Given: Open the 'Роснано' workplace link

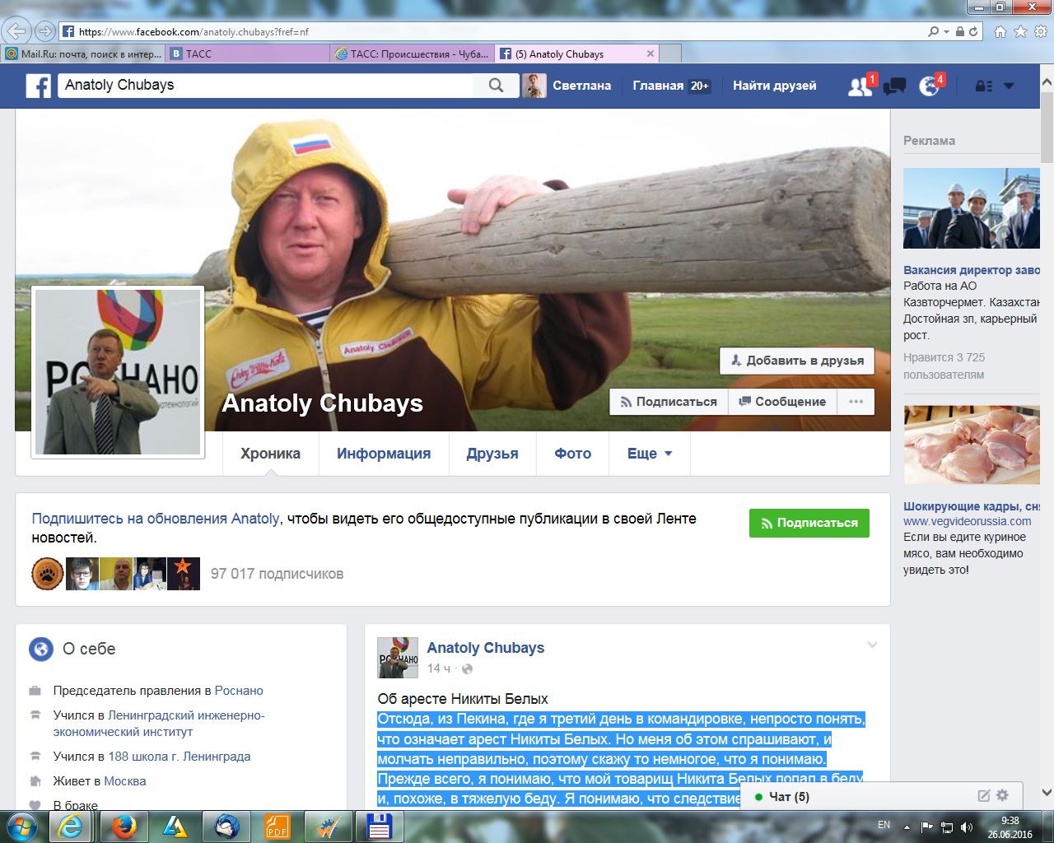Looking at the screenshot, I should 239,691.
